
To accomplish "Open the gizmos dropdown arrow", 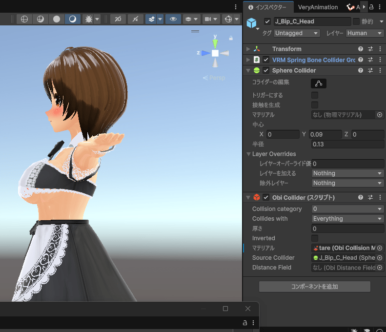I will pos(237,19).
